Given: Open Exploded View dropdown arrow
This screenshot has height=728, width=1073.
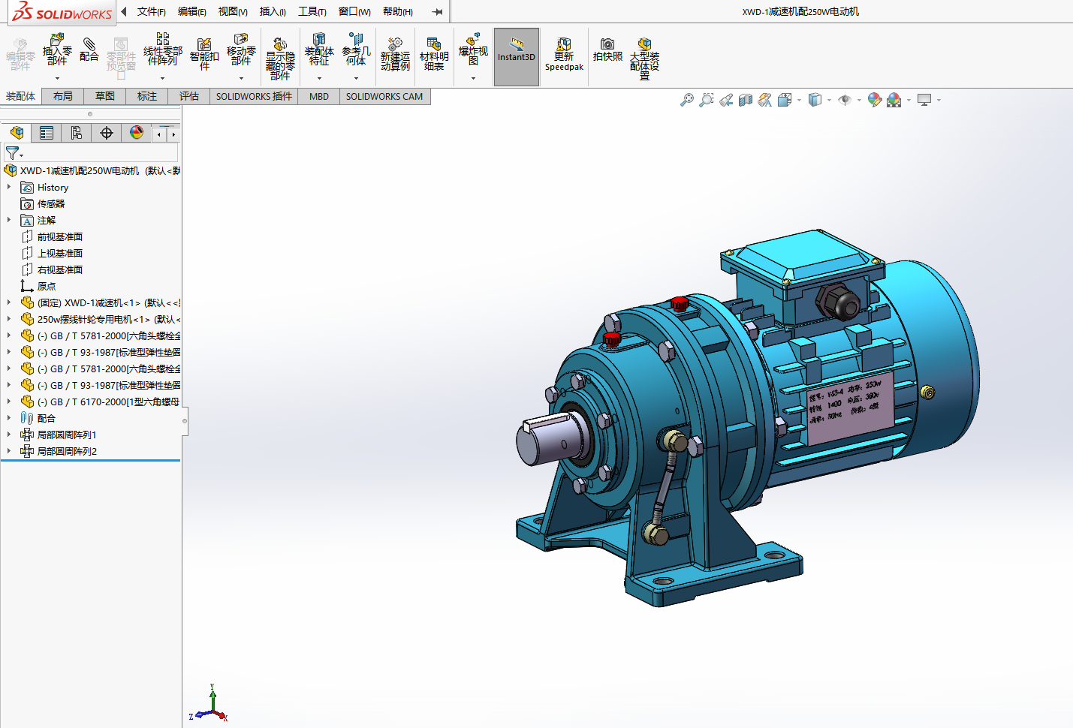Looking at the screenshot, I should 473,78.
